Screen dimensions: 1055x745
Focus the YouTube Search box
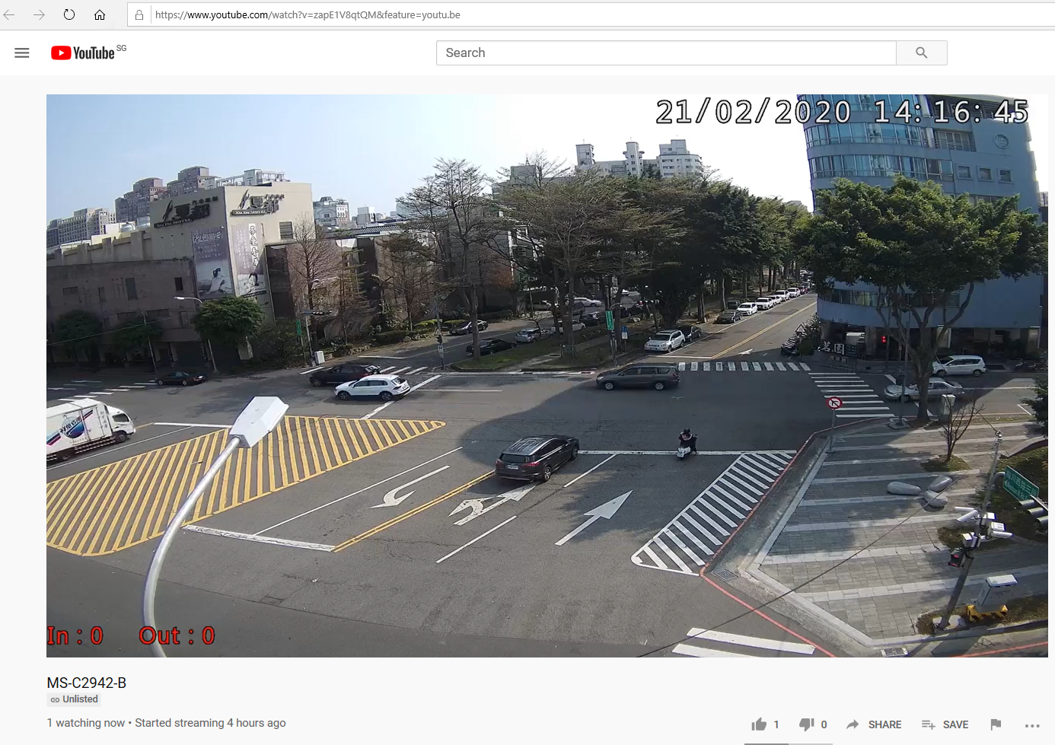pyautogui.click(x=666, y=53)
